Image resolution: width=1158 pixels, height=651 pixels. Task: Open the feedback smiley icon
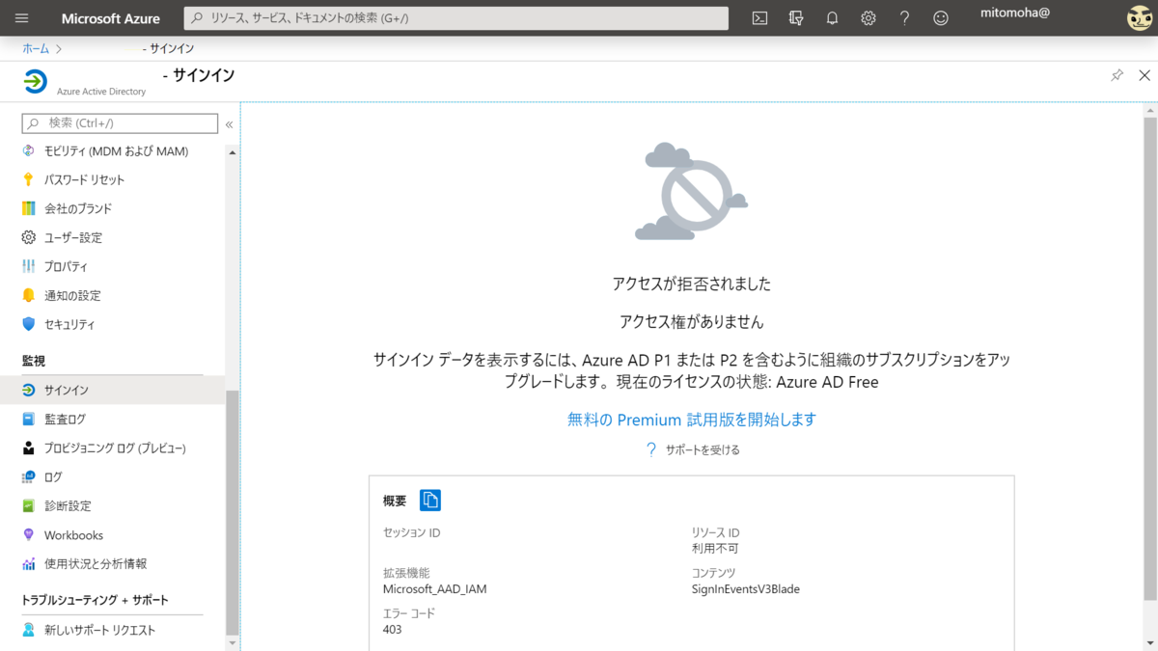tap(941, 18)
